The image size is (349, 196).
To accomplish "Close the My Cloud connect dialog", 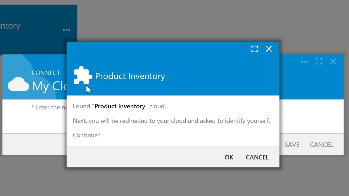I will 333,62.
